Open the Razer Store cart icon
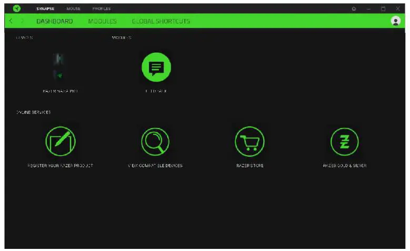The height and width of the screenshot is (251, 410). 249,141
